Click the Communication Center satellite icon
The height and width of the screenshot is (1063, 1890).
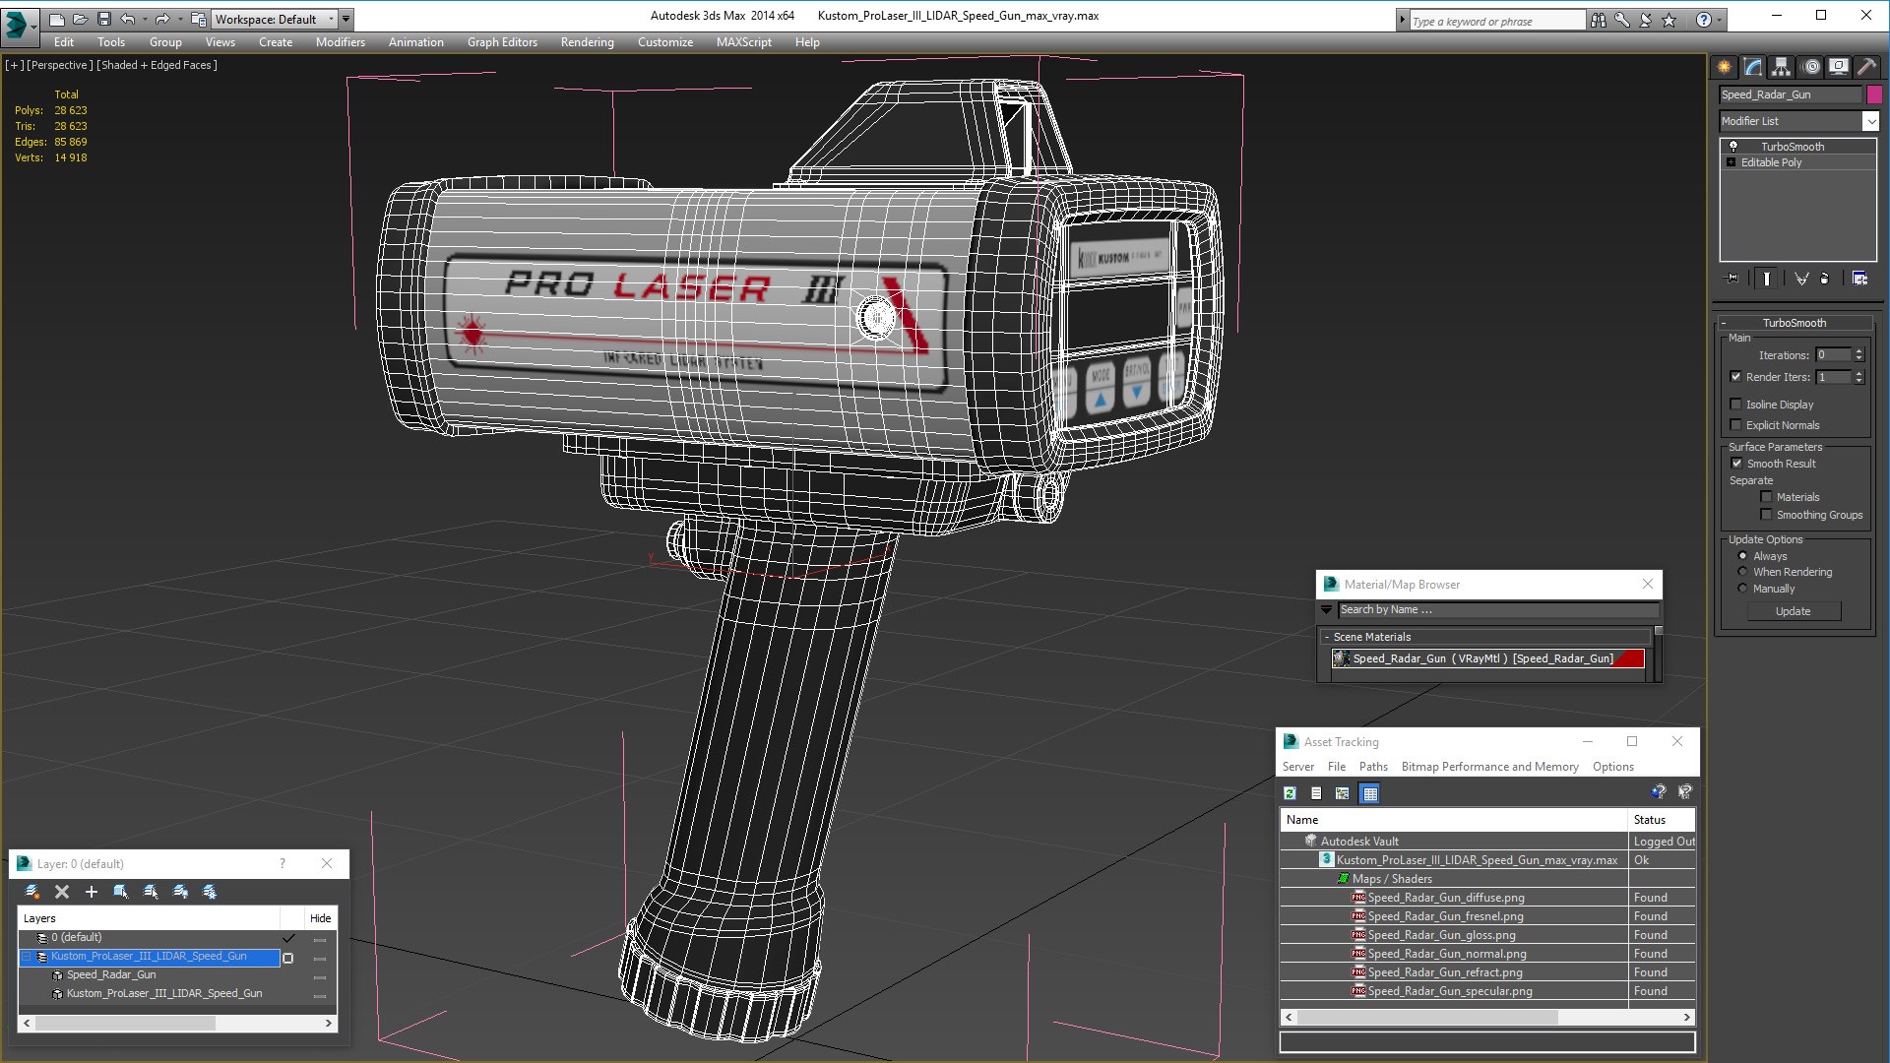(x=1646, y=20)
